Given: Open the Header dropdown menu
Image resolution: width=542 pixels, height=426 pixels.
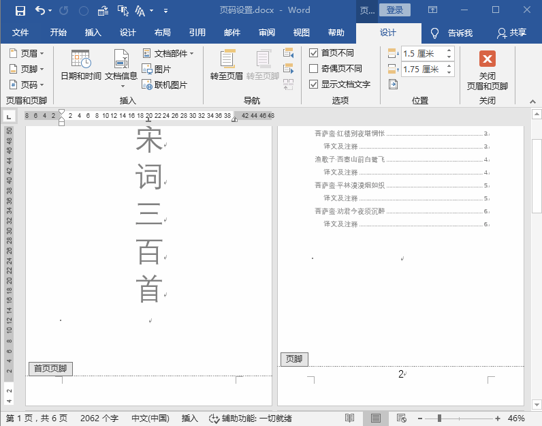Looking at the screenshot, I should coord(27,53).
